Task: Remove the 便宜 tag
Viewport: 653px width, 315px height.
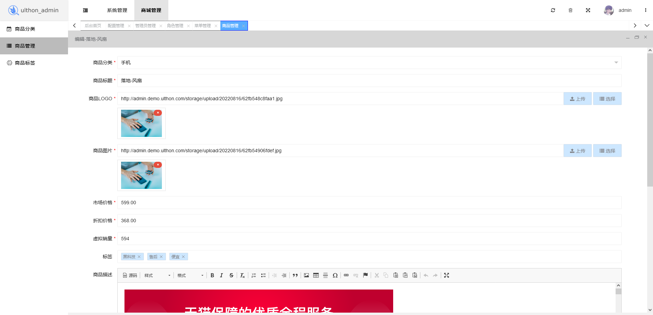Action: click(x=183, y=257)
